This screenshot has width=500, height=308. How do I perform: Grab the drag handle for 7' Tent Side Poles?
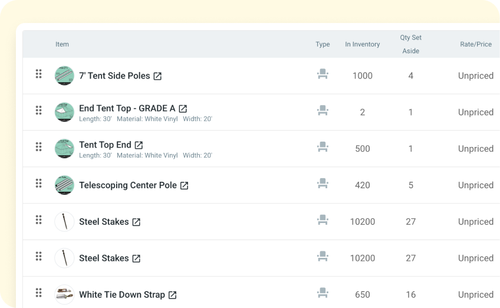click(38, 74)
